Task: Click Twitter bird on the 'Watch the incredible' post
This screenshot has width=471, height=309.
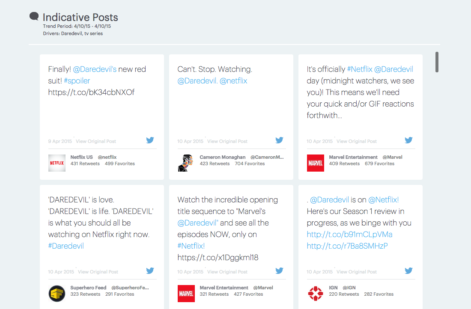Action: coord(279,271)
